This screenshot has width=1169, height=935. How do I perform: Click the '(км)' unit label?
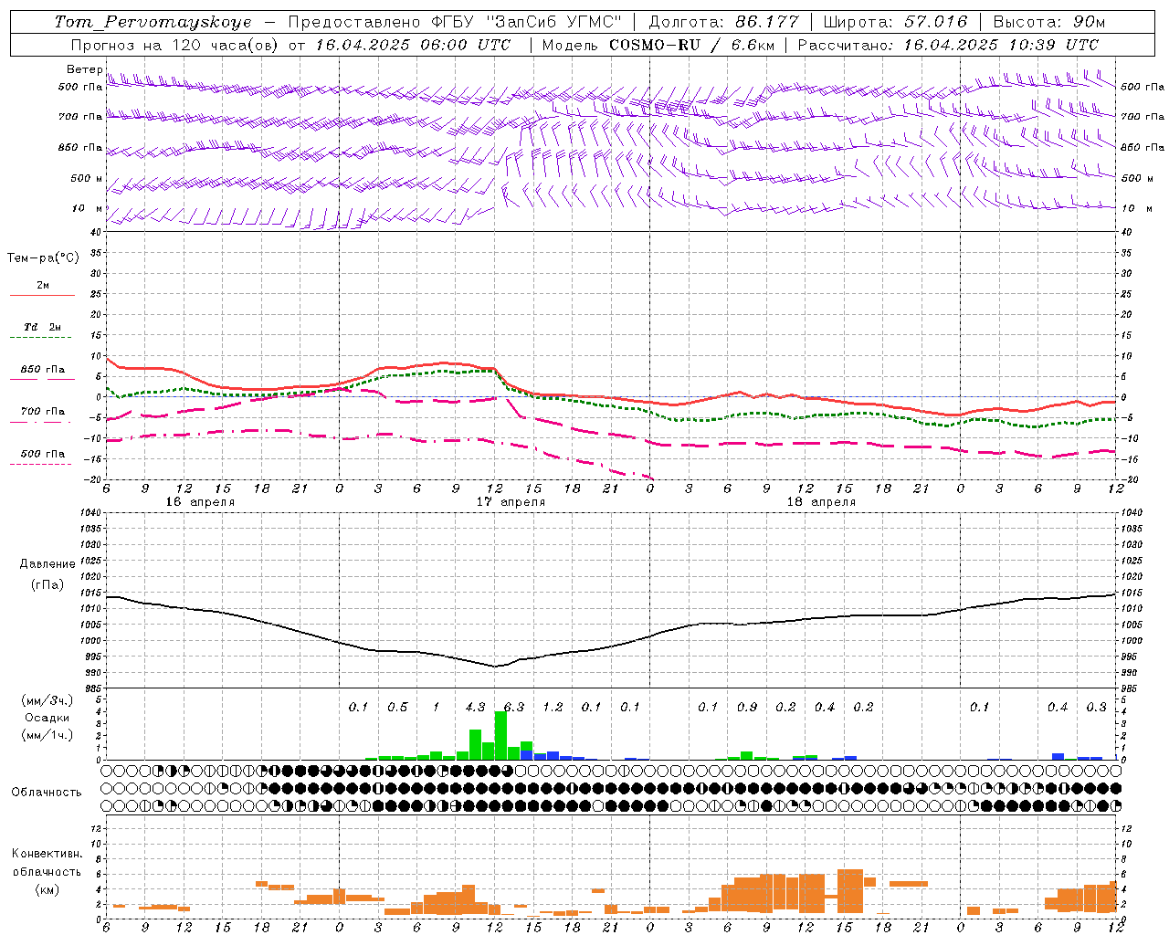point(47,889)
